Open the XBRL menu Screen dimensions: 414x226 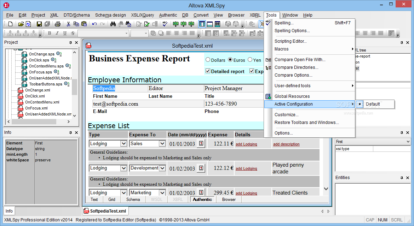(x=255, y=15)
